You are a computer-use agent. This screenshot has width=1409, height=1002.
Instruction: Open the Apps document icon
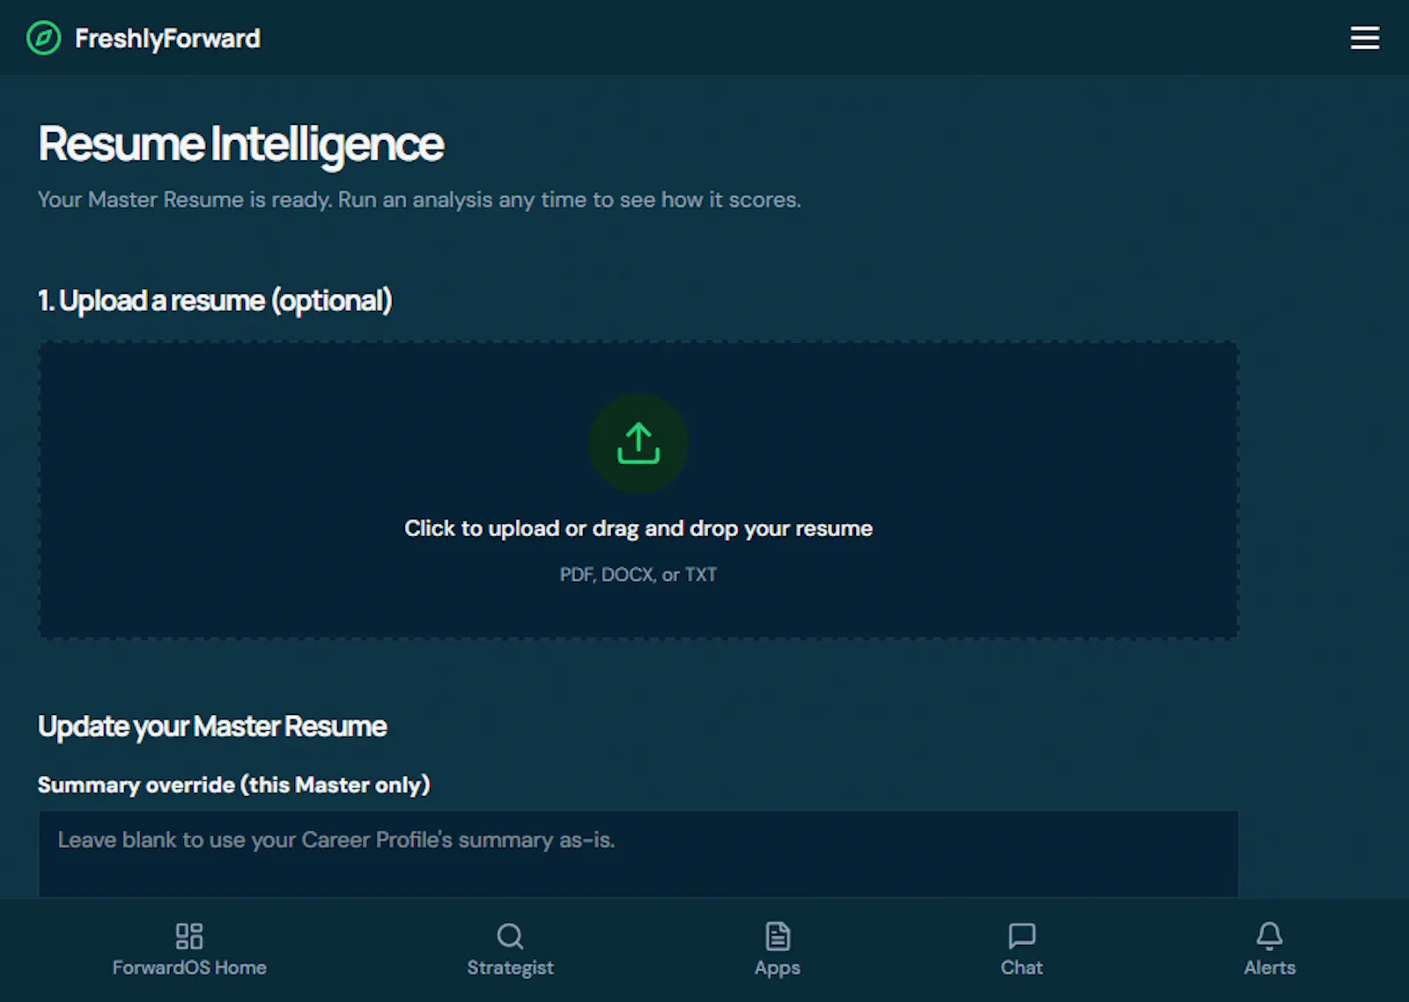coord(778,936)
